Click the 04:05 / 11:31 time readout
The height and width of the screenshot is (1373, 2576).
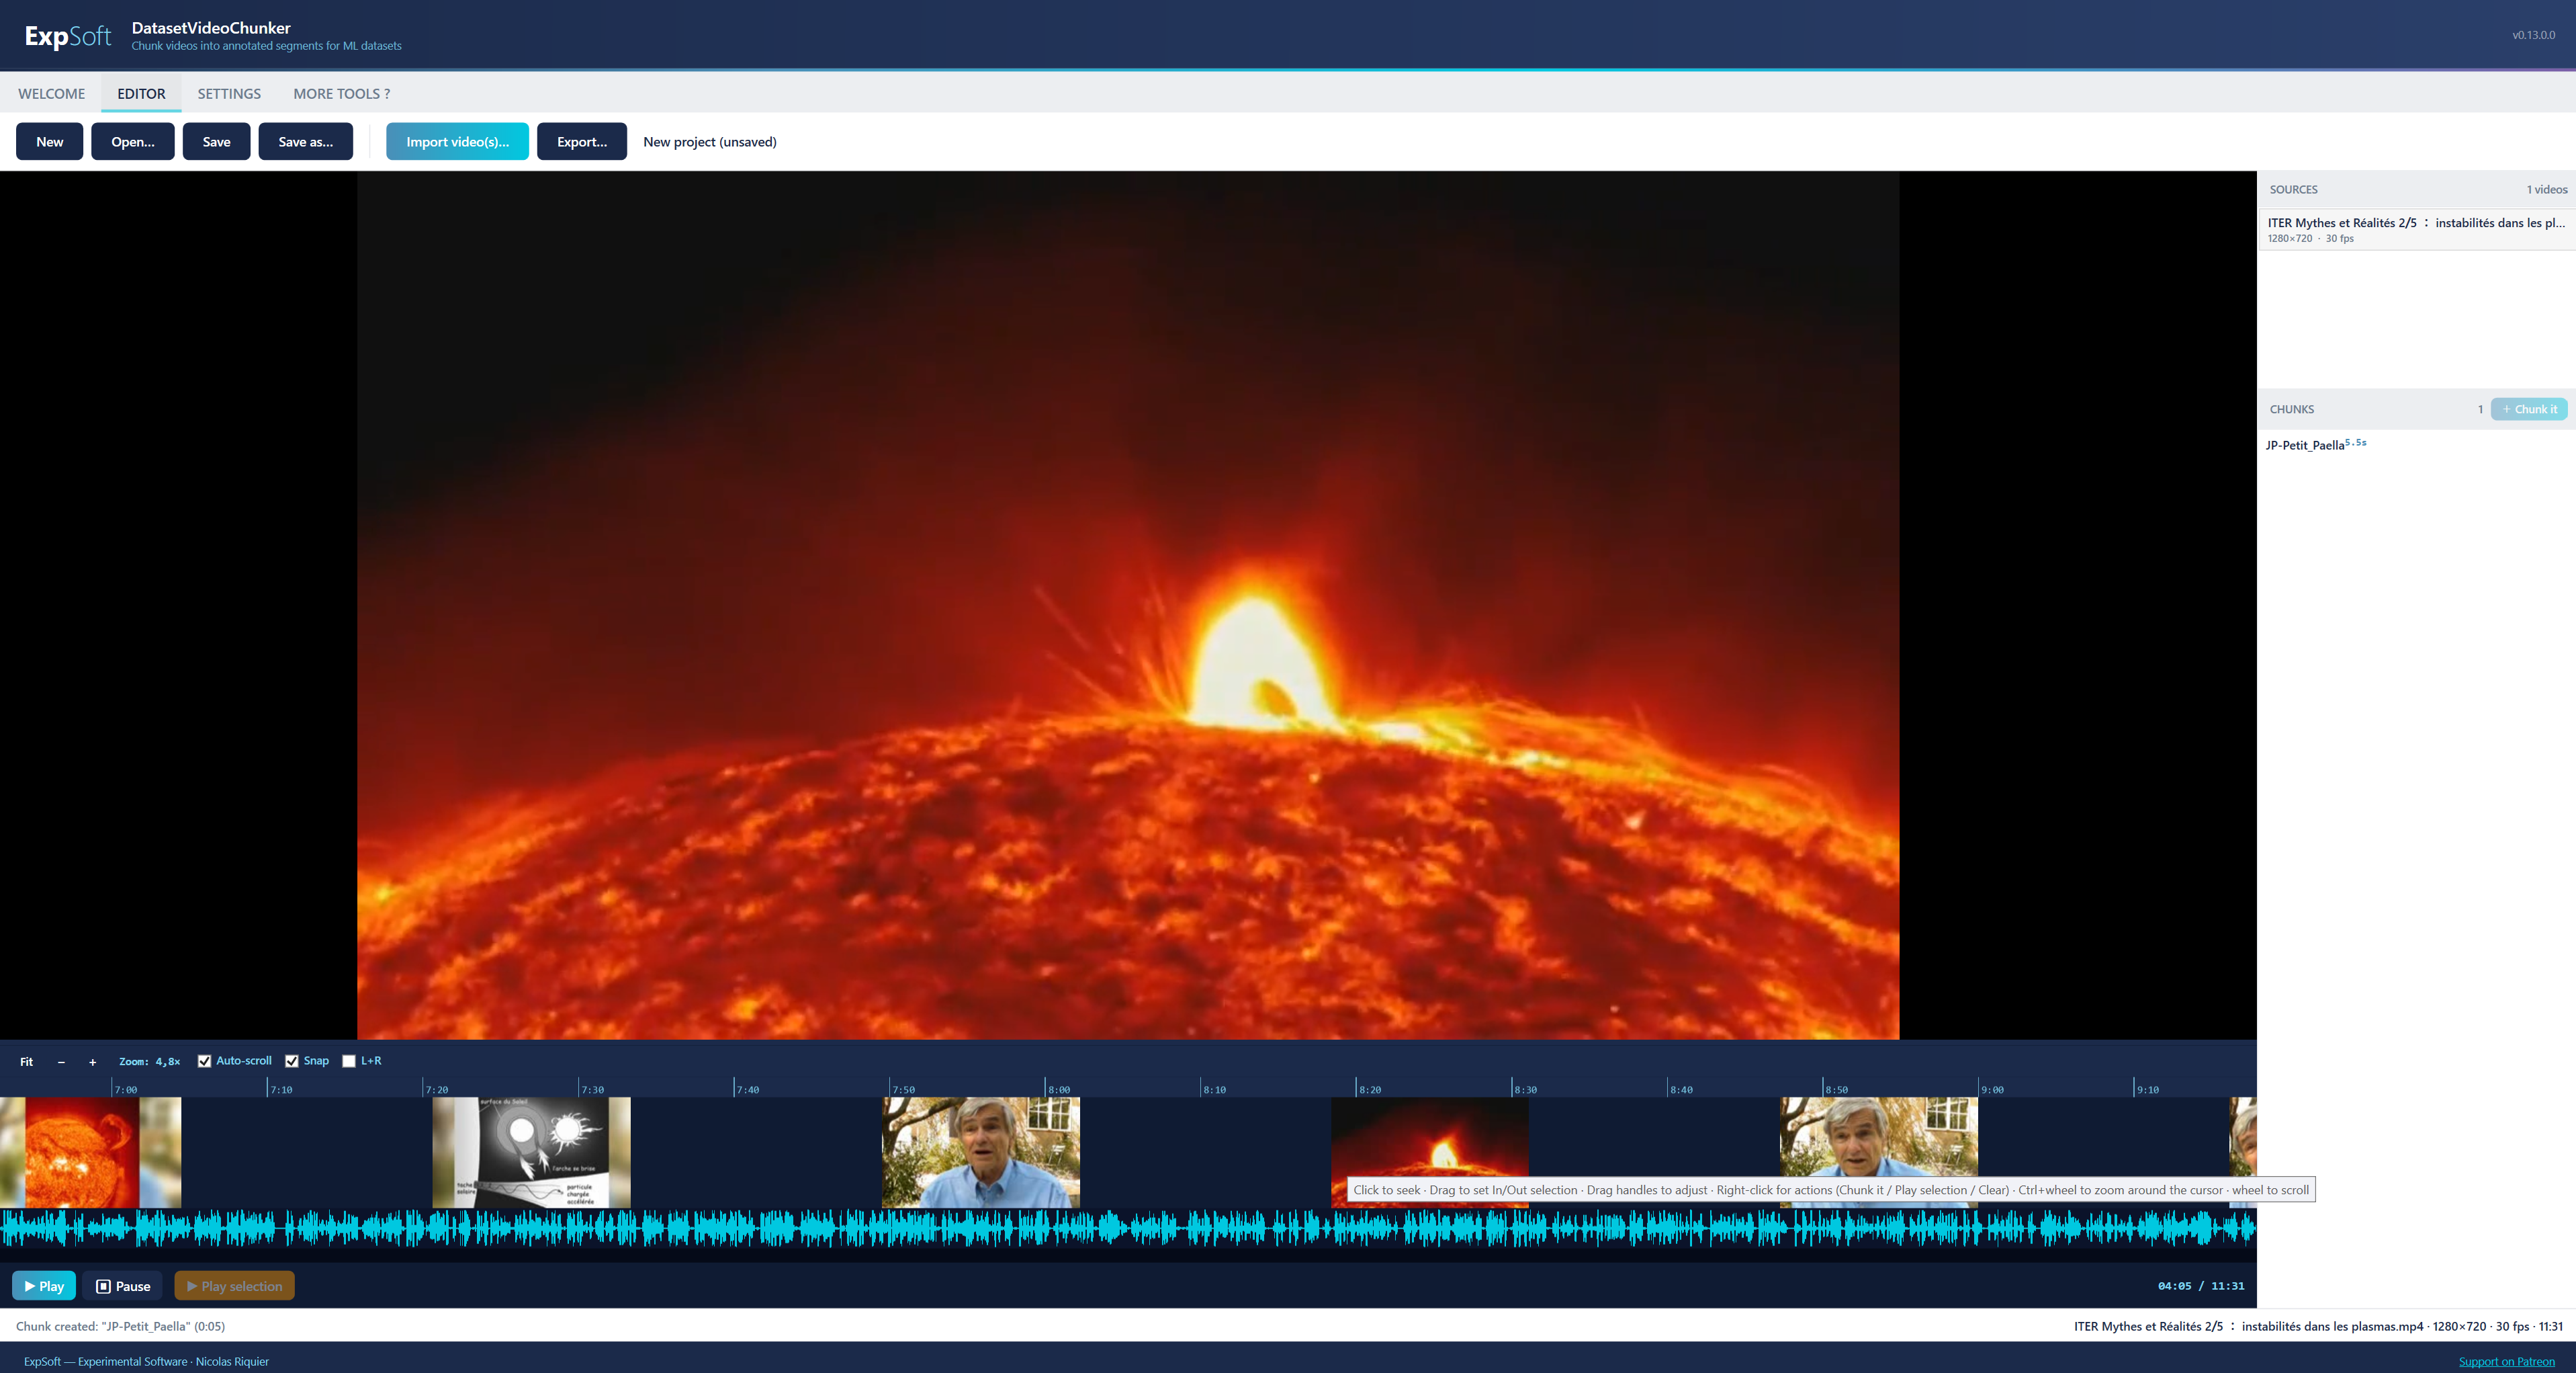tap(2200, 1286)
